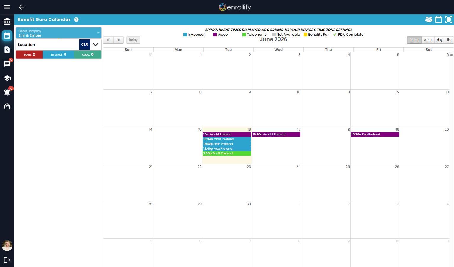
Task: Select day number 24 in calendar
Action: [298, 167]
